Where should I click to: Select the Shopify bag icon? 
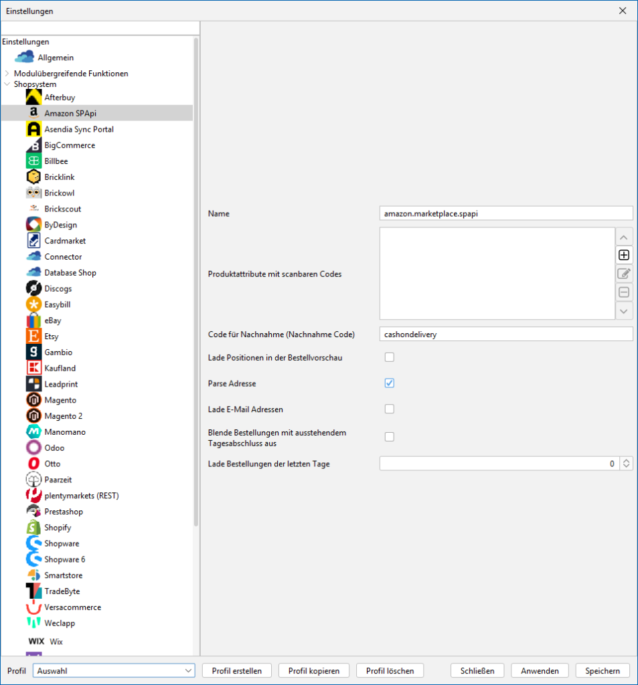click(34, 528)
